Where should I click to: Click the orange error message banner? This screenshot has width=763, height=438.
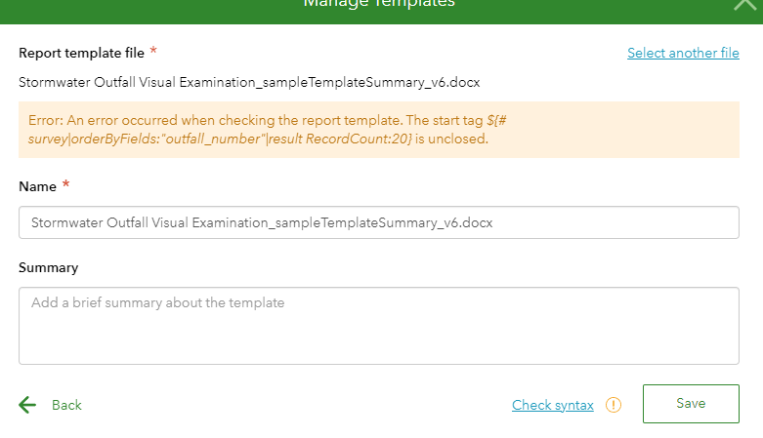click(379, 130)
